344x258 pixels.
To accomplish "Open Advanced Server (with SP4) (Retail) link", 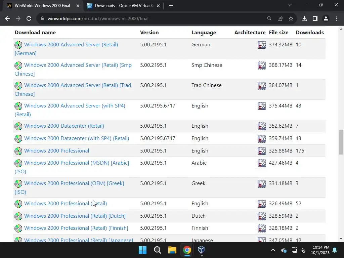I will point(70,110).
